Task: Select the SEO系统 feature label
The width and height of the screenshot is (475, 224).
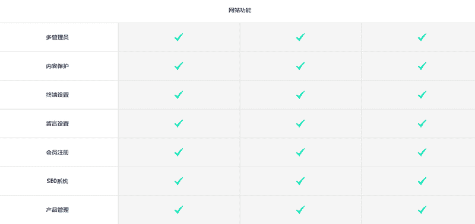Action: coord(57,181)
